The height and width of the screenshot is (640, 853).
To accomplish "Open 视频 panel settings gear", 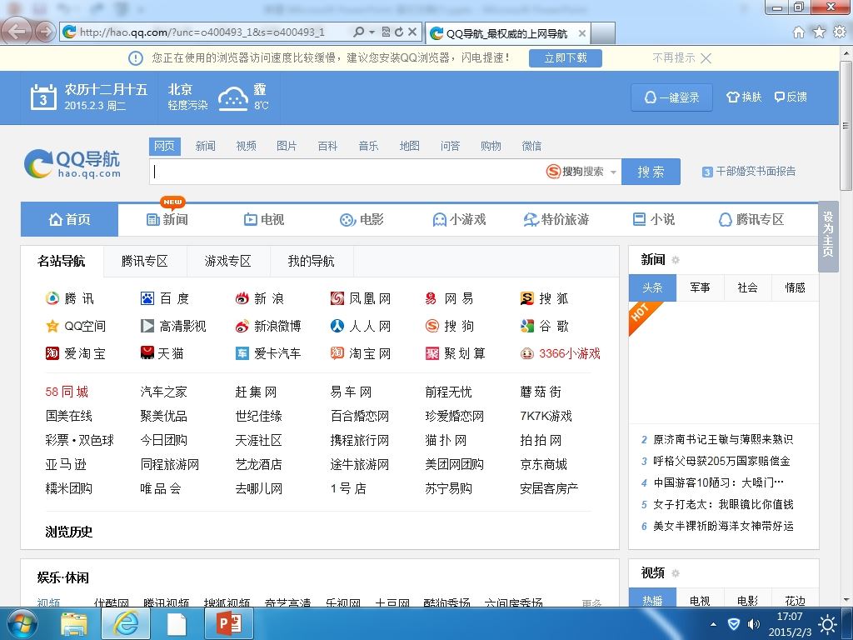I will click(x=676, y=573).
